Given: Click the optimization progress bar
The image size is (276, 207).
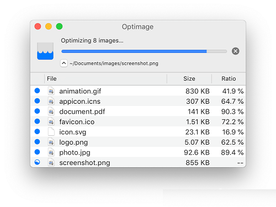Looking at the screenshot, I should pos(144,51).
